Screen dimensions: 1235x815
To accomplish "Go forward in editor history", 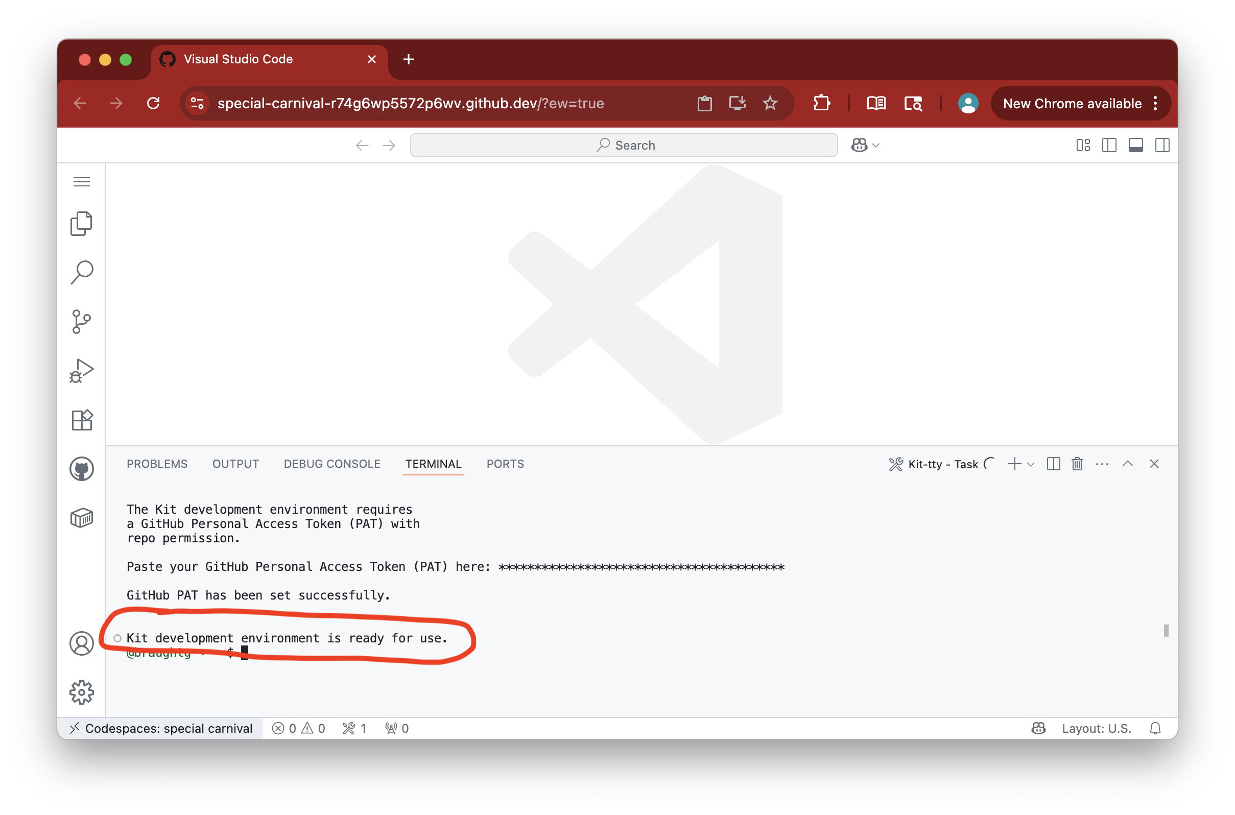I will click(x=389, y=146).
